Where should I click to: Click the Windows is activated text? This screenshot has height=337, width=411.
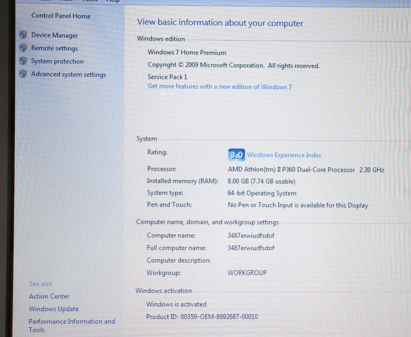(176, 304)
